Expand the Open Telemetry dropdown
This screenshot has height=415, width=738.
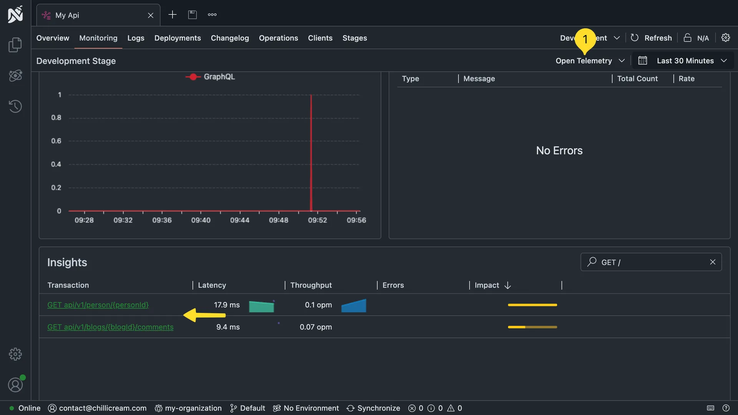pyautogui.click(x=590, y=61)
